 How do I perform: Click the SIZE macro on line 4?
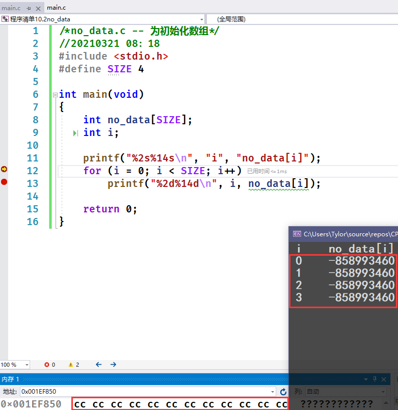click(119, 69)
